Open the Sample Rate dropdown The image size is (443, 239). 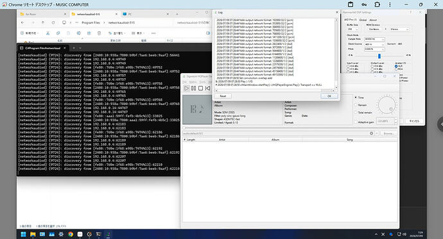[x=374, y=39]
